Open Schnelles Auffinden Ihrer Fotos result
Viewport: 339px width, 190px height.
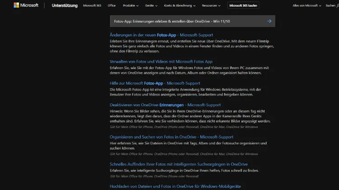point(179,164)
